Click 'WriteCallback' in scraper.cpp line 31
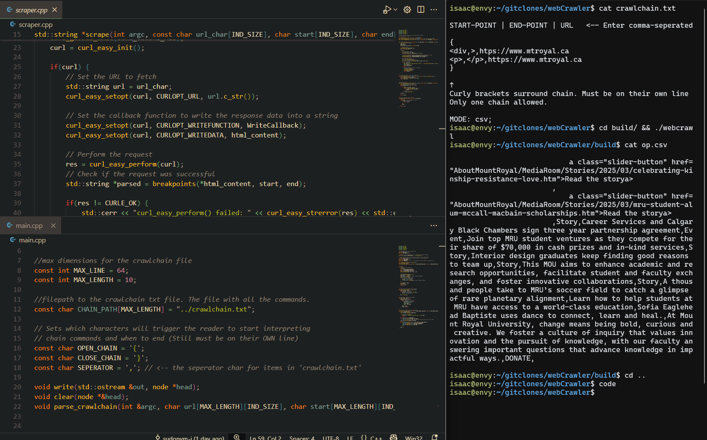Image resolution: width=707 pixels, height=440 pixels. point(272,125)
